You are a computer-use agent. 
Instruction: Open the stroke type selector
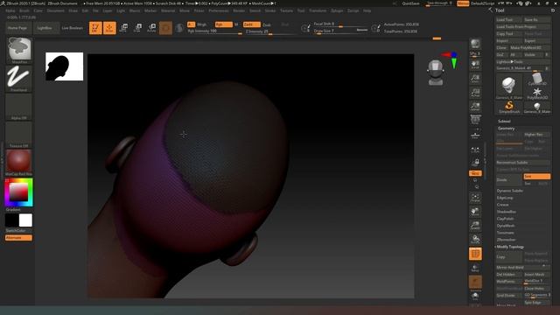[18, 79]
